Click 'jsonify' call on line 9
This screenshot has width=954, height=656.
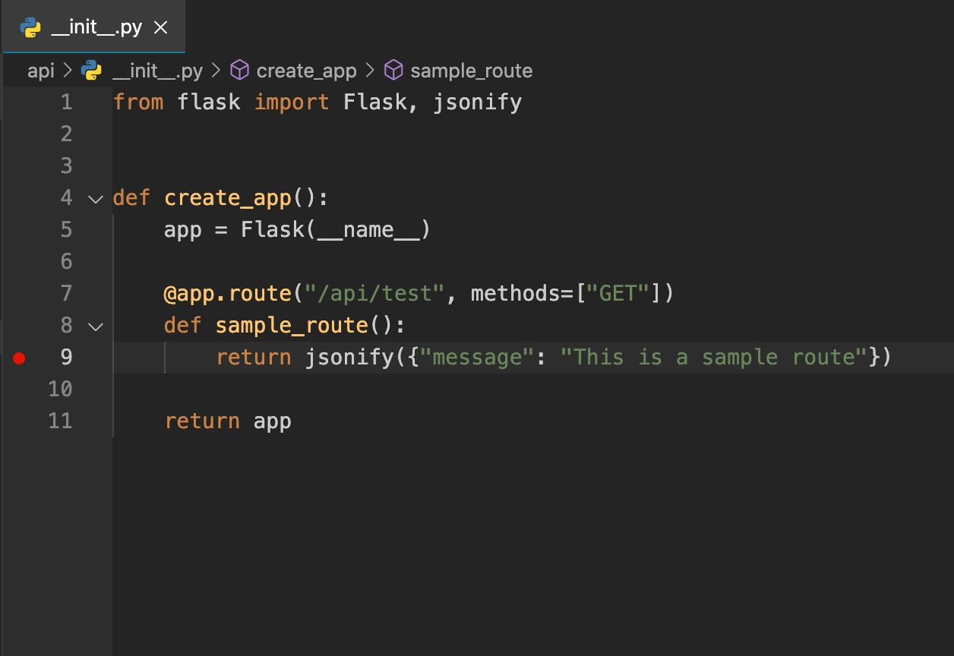coord(349,358)
